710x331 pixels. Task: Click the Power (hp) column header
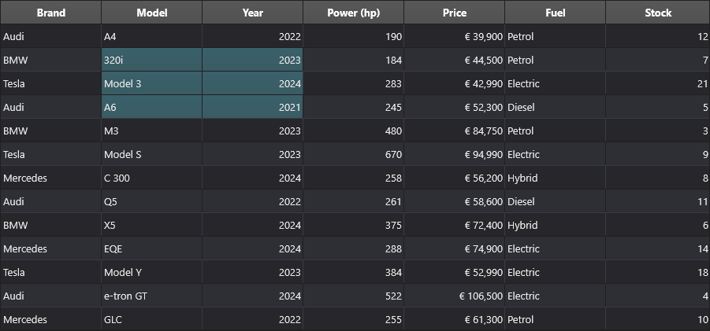[x=353, y=13]
